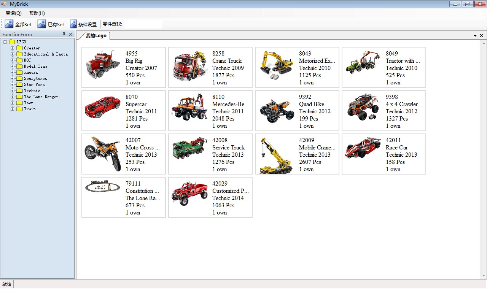487x289 pixels.
Task: Expand the MOC tree node
Action: click(x=13, y=60)
